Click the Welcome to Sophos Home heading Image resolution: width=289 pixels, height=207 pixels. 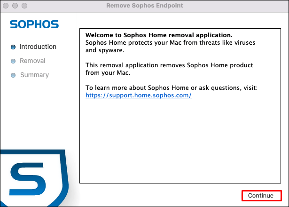pyautogui.click(x=159, y=35)
